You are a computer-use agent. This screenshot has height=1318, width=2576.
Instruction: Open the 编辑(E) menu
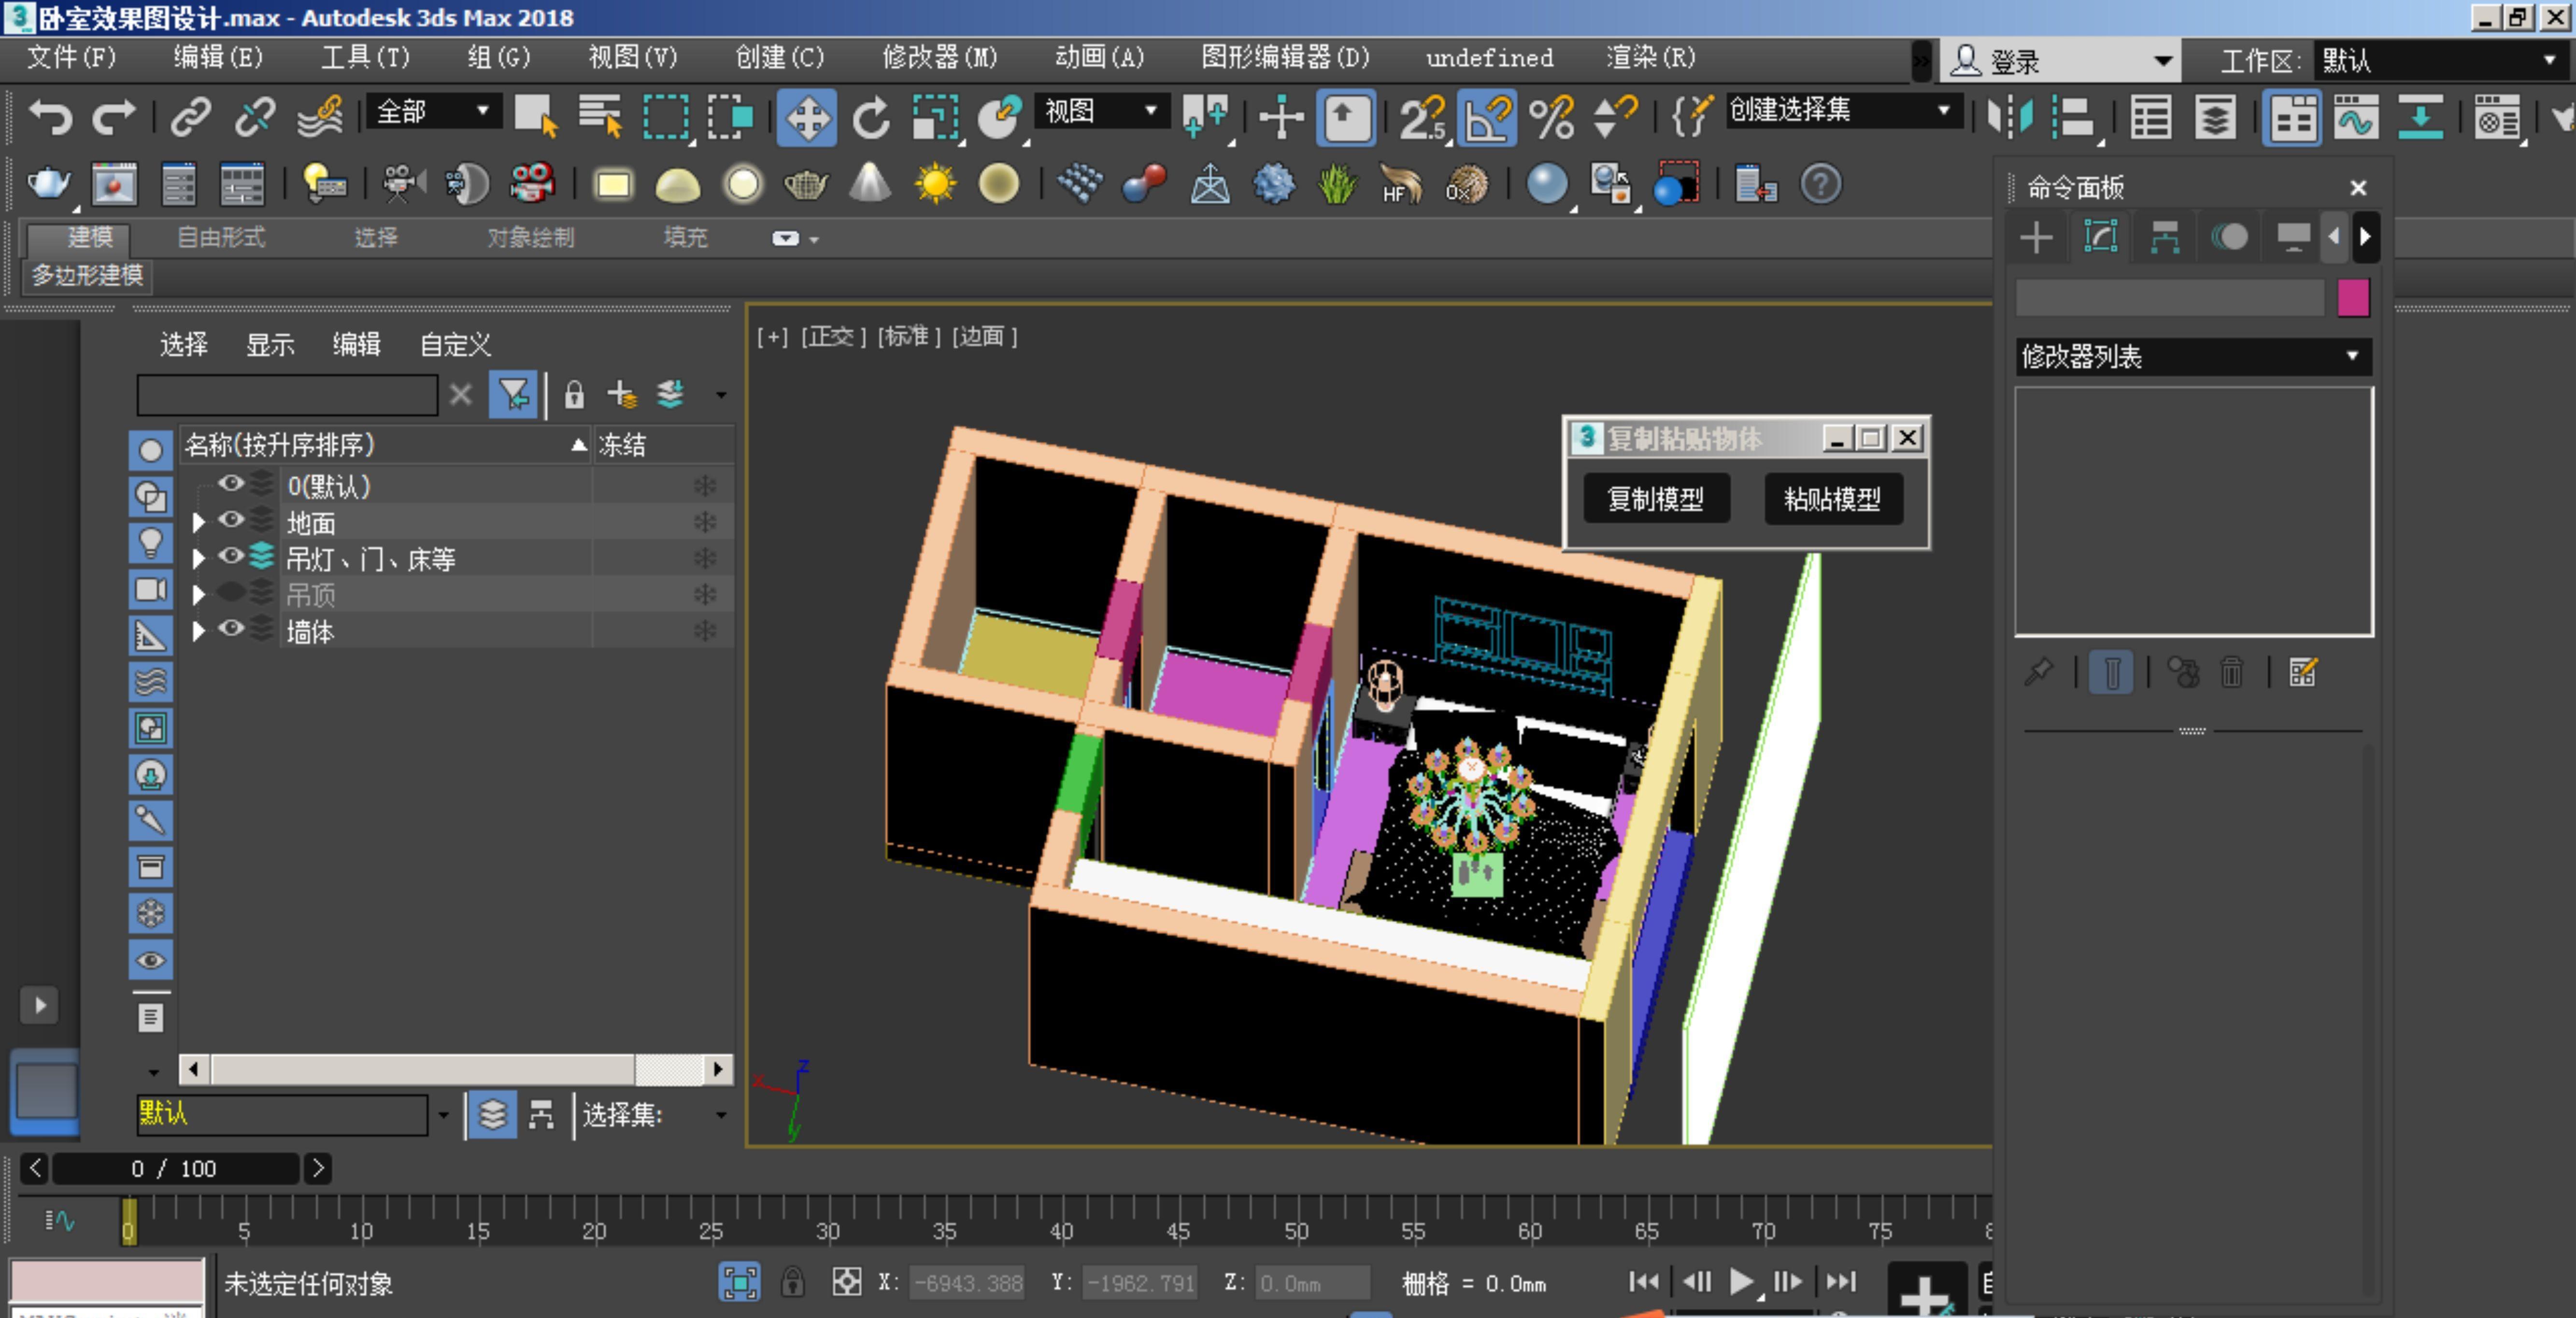click(x=218, y=58)
